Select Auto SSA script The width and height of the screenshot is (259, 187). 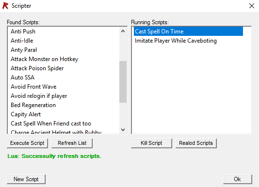click(64, 78)
